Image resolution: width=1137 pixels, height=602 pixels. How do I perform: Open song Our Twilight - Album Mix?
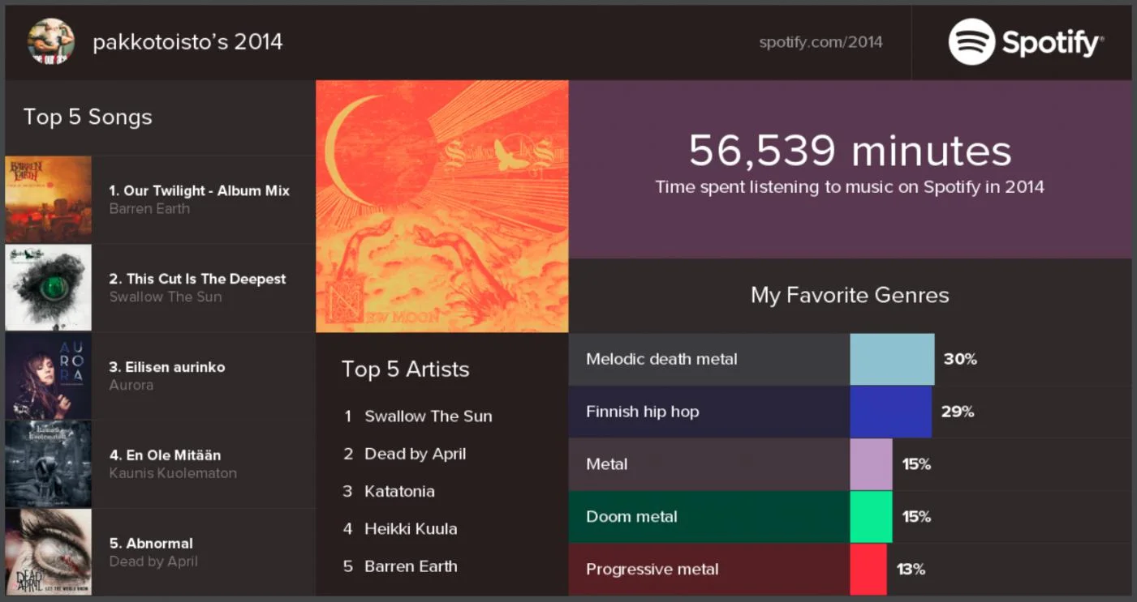click(x=199, y=191)
